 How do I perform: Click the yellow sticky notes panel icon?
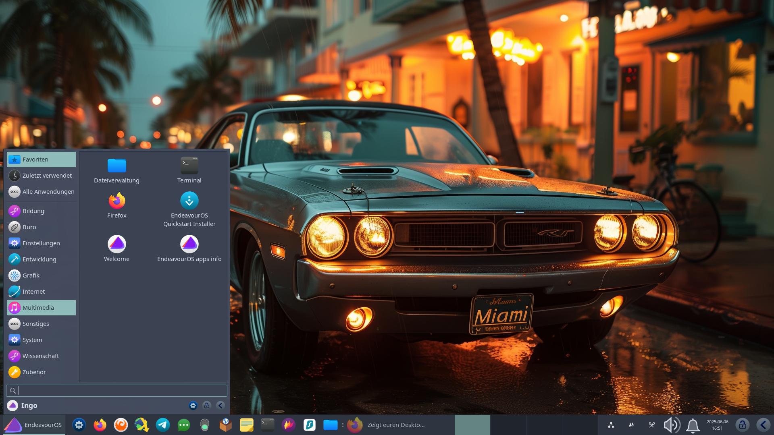click(246, 425)
